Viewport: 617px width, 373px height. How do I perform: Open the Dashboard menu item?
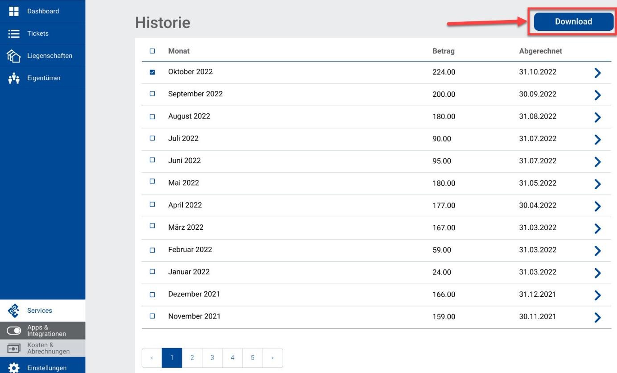click(x=43, y=11)
